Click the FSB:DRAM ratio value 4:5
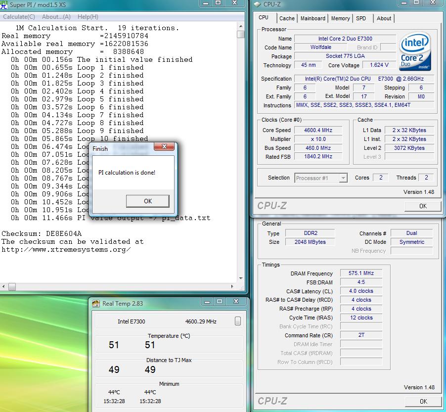The height and width of the screenshot is (412, 446). [361, 282]
